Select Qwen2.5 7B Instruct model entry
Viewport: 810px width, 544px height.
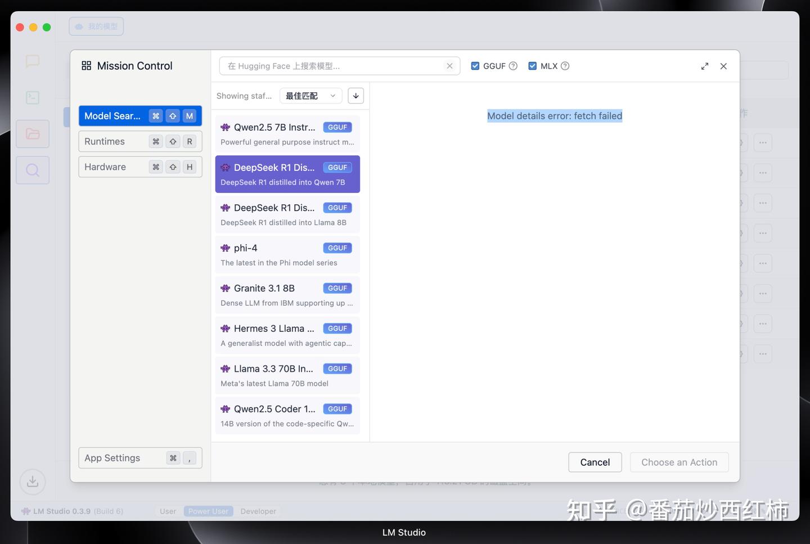click(287, 134)
